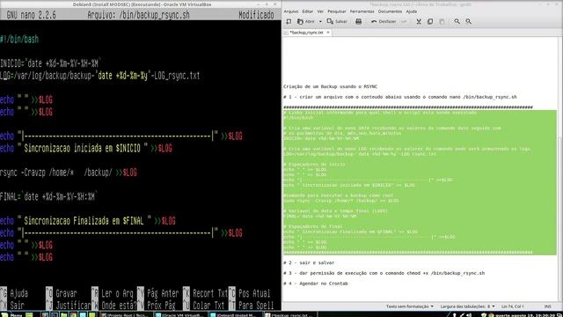Cut selection with the scissors icon

pyautogui.click(x=419, y=21)
